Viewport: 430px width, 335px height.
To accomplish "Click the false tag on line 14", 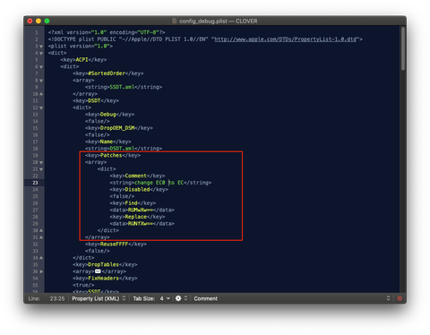I will click(x=97, y=121).
